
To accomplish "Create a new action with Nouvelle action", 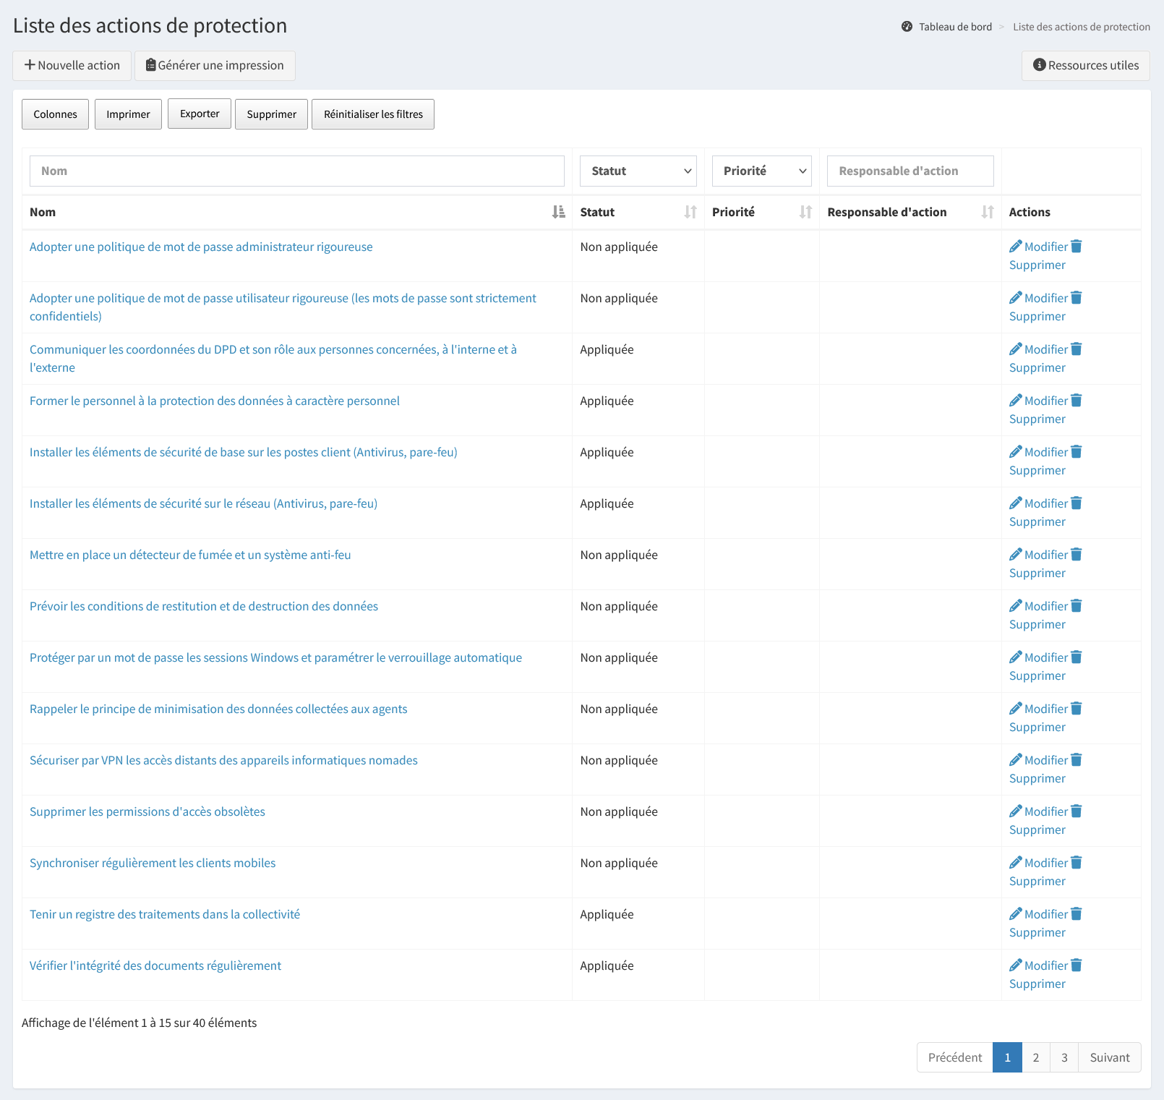I will 72,66.
